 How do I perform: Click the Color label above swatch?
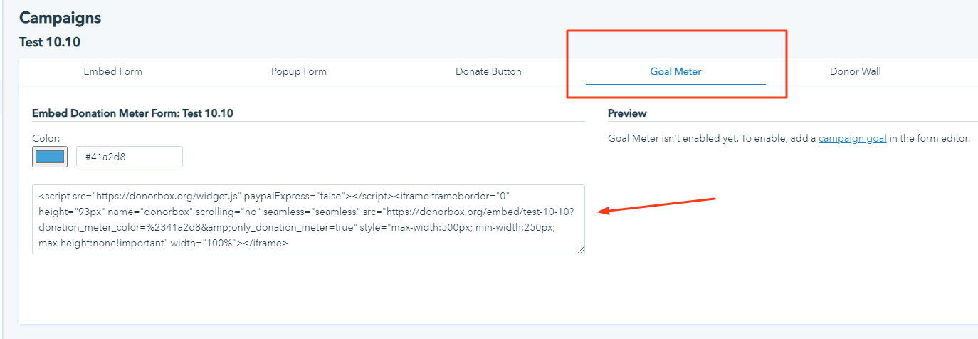tap(46, 138)
